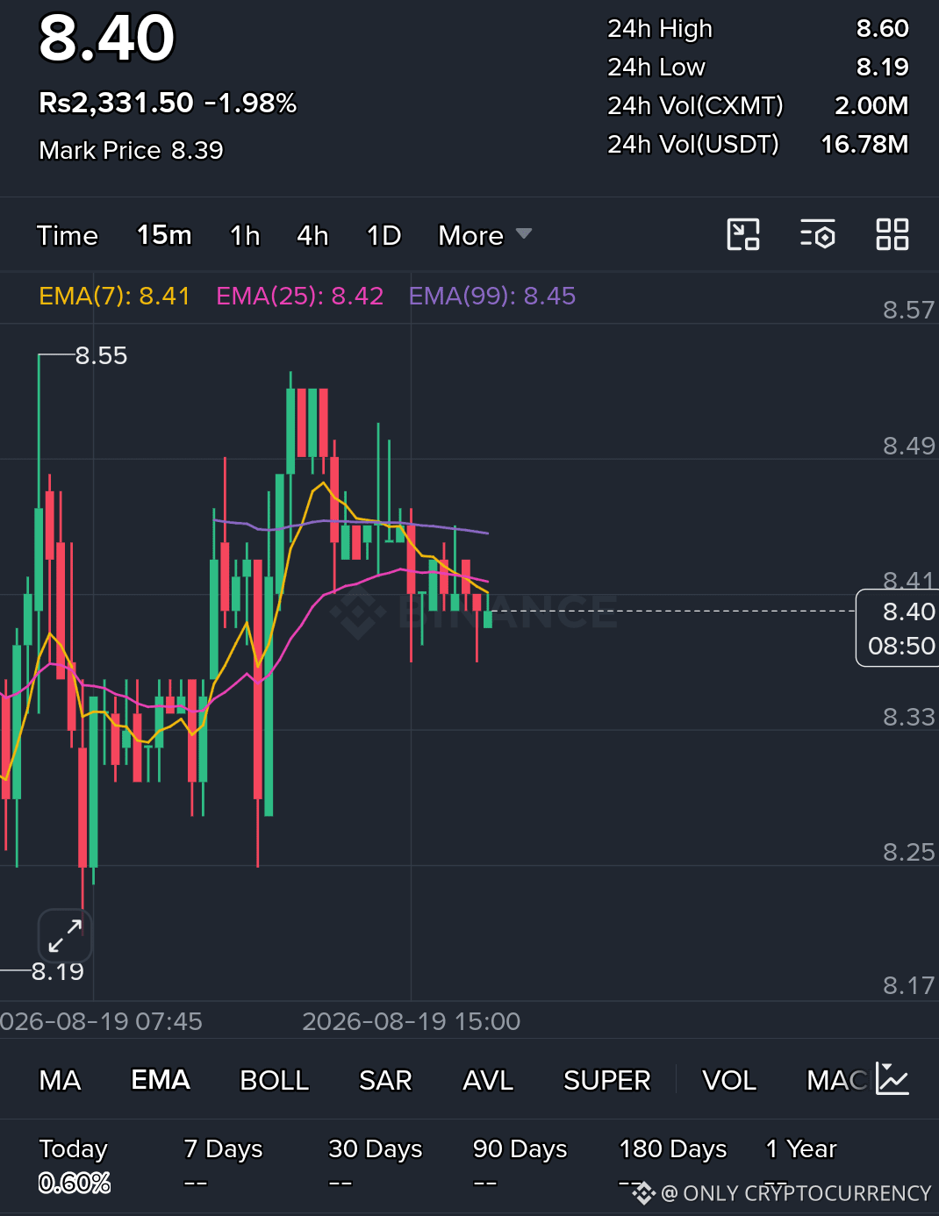Tap the 8.19 chart low marker

click(x=58, y=971)
